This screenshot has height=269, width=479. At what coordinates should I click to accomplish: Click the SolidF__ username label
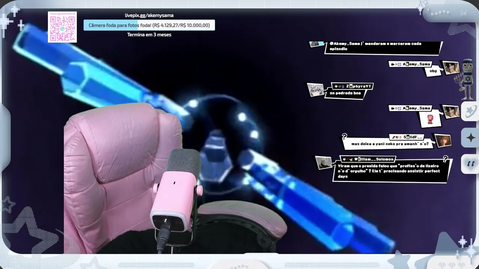click(413, 137)
